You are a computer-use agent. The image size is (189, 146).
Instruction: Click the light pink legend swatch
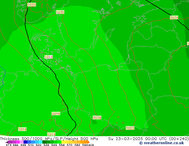point(21,142)
